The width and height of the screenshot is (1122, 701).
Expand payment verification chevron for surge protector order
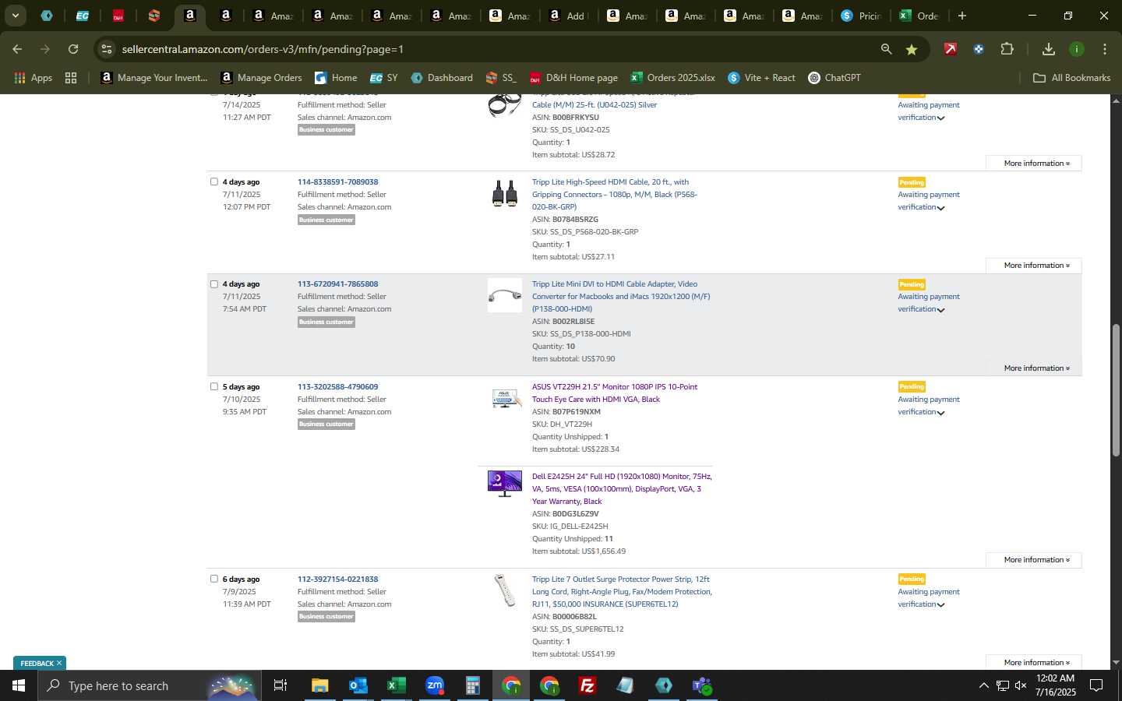(x=941, y=605)
